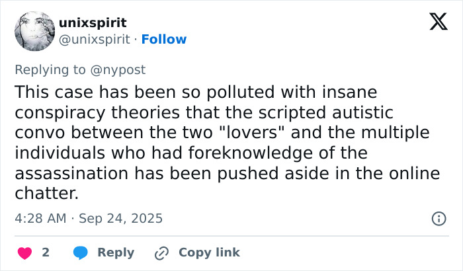Click the "Replying to" label text
The image size is (463, 271).
[49, 69]
